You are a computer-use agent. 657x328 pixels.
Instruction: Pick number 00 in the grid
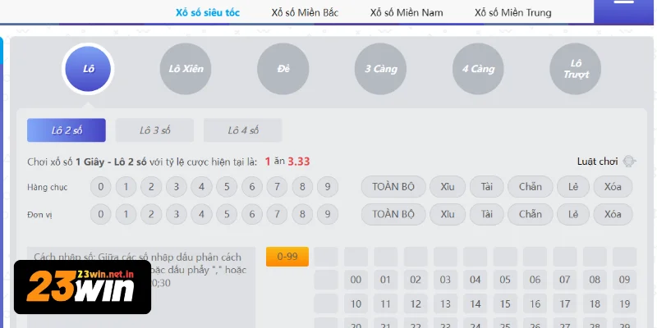click(356, 280)
